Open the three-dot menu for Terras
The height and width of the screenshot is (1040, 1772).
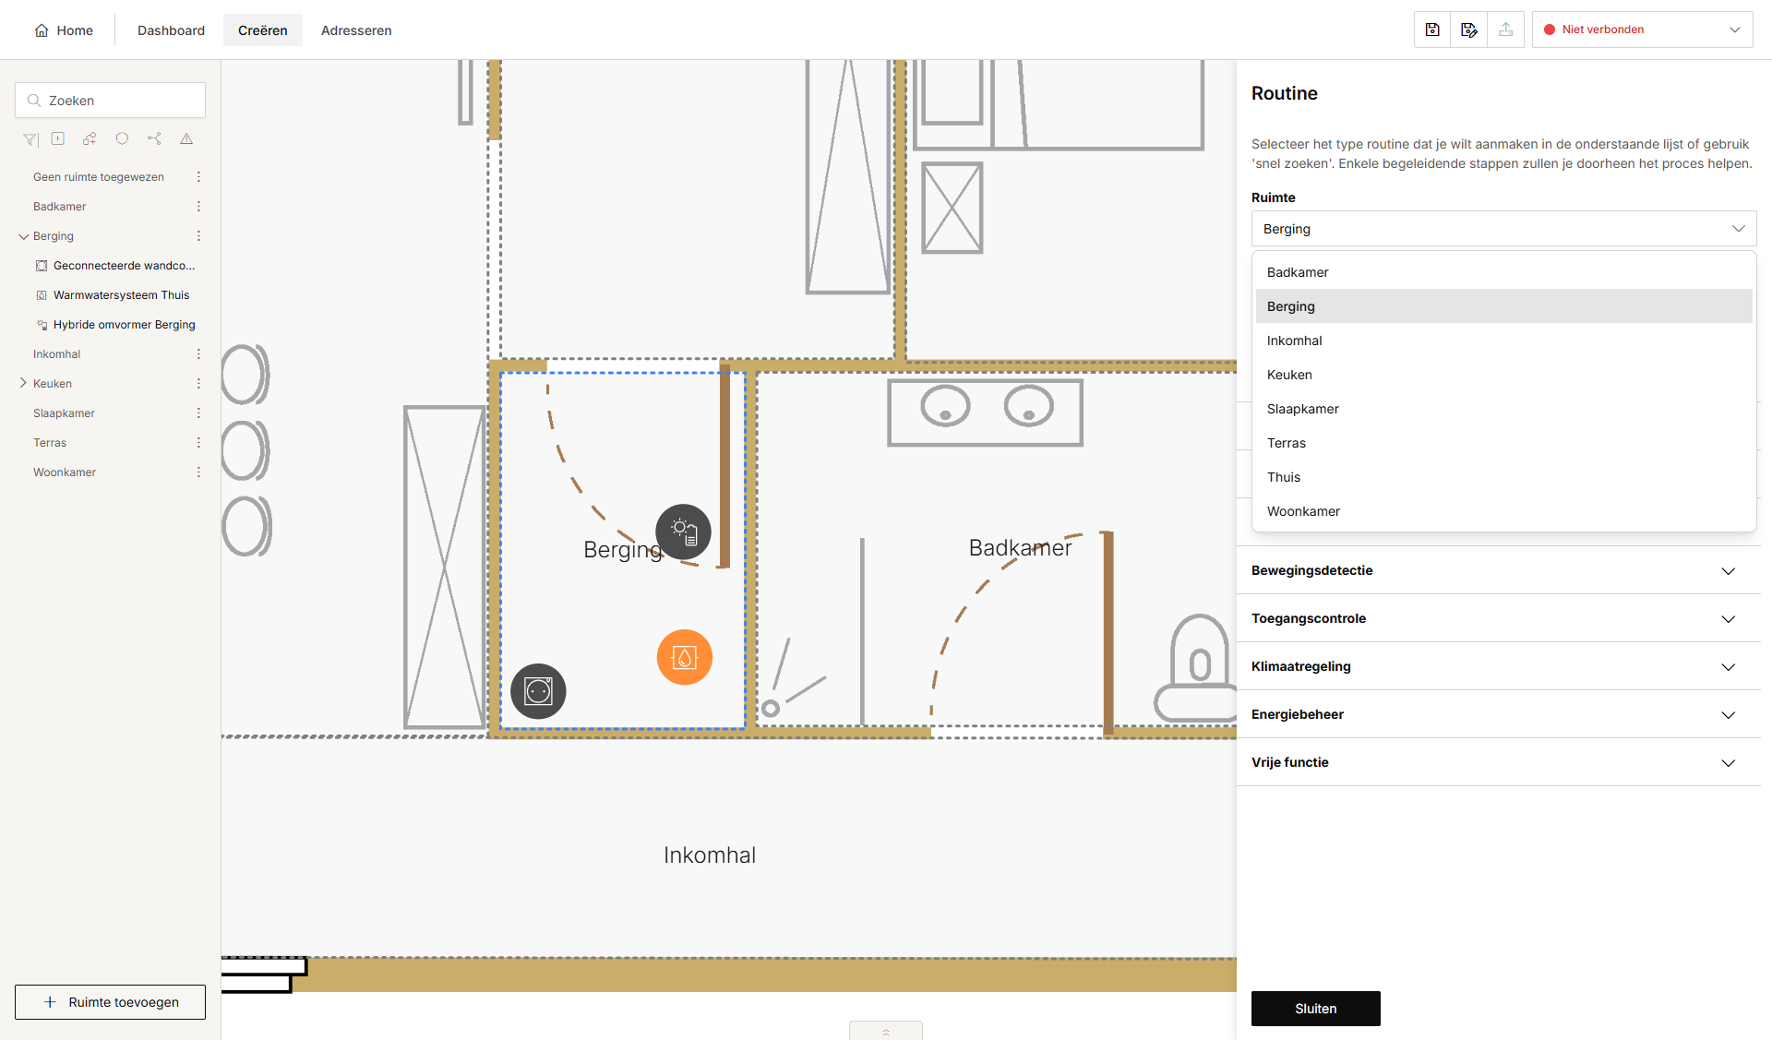click(x=198, y=443)
